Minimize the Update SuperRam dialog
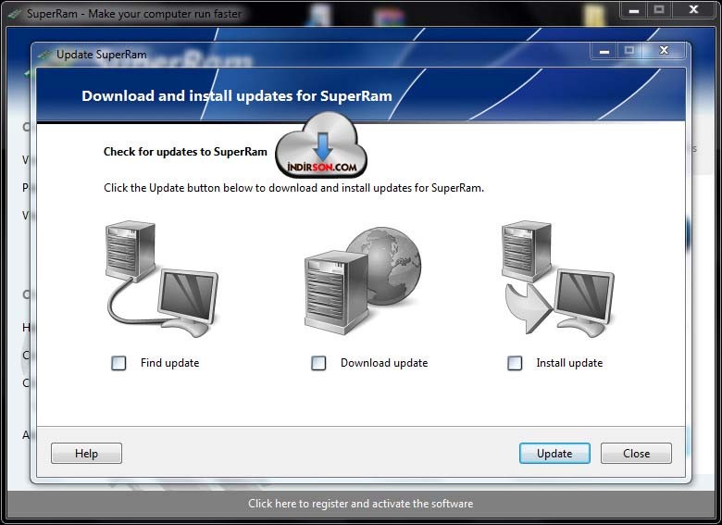 604,51
